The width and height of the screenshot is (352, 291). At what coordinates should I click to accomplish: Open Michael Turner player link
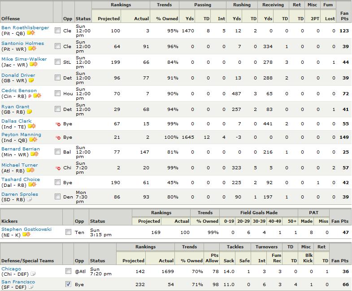pyautogui.click(x=20, y=165)
